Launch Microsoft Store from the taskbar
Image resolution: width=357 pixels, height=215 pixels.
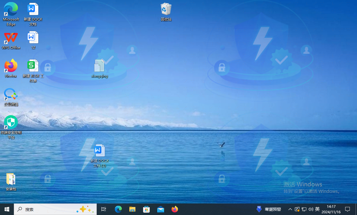click(x=146, y=210)
